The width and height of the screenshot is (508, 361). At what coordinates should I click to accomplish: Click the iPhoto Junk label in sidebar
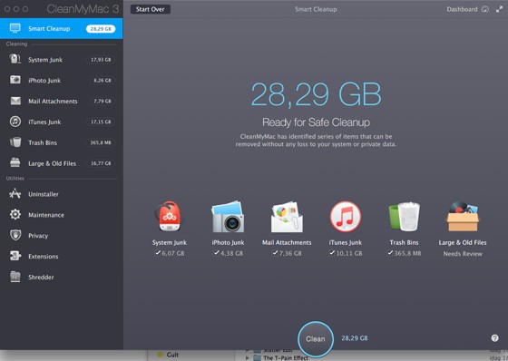coord(44,81)
